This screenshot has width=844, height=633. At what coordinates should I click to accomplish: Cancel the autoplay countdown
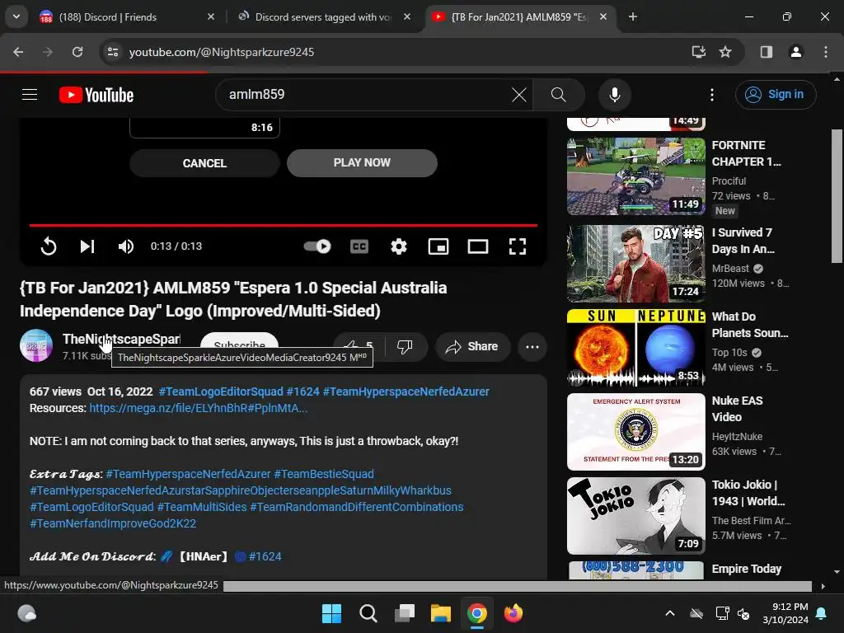click(204, 163)
